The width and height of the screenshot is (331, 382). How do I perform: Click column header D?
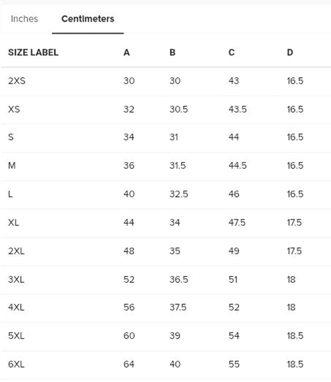tap(290, 53)
